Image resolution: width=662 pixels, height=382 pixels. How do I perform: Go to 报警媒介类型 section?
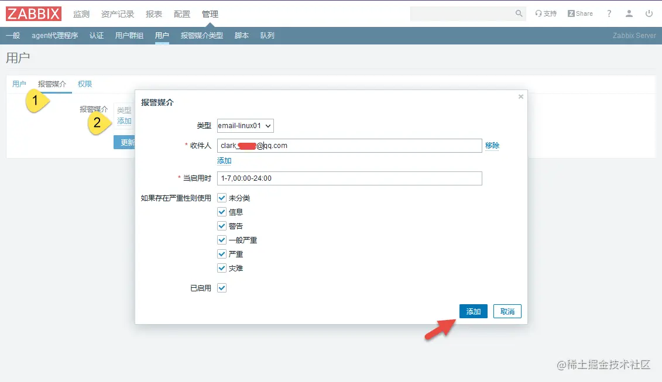203,35
